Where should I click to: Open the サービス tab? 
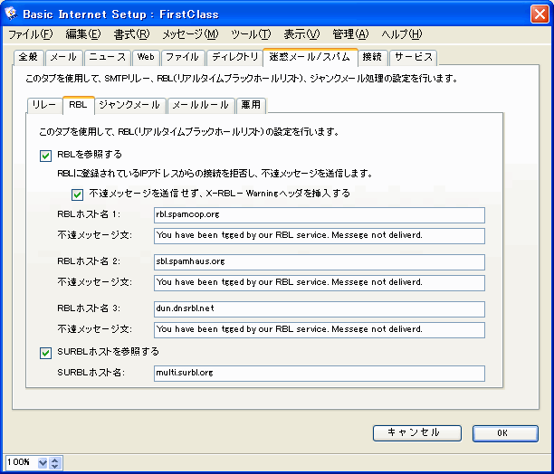pos(413,57)
